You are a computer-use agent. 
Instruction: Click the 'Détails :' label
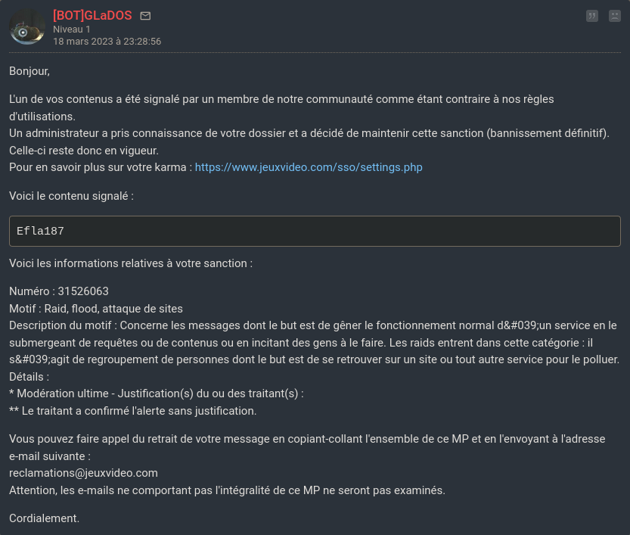click(x=29, y=376)
